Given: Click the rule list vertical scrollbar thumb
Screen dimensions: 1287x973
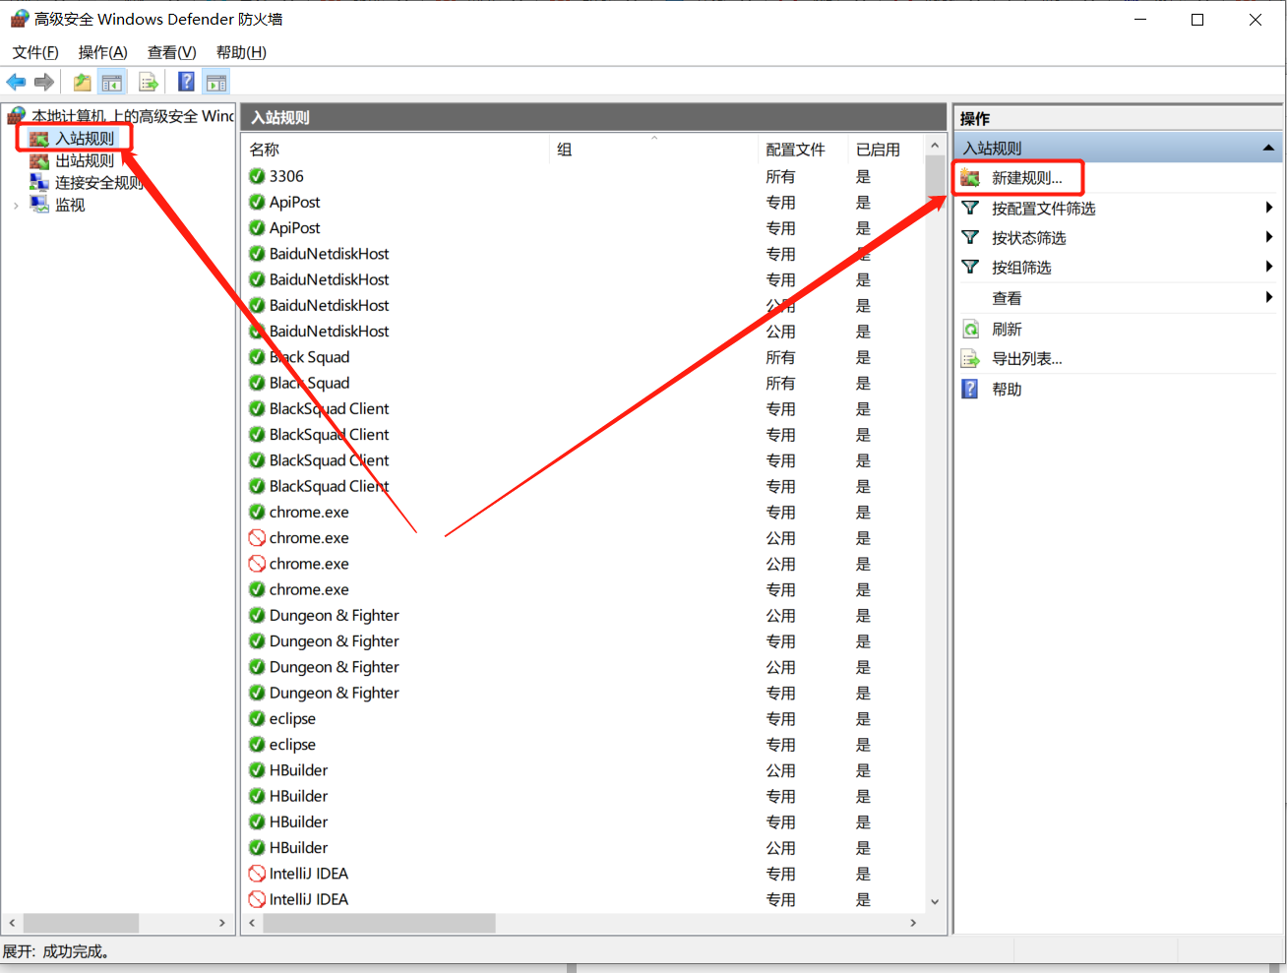Looking at the screenshot, I should pos(935,177).
